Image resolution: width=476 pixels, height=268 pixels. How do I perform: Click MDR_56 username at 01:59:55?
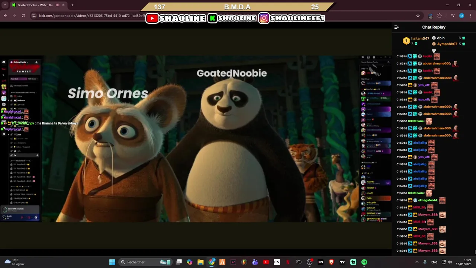pos(419,208)
